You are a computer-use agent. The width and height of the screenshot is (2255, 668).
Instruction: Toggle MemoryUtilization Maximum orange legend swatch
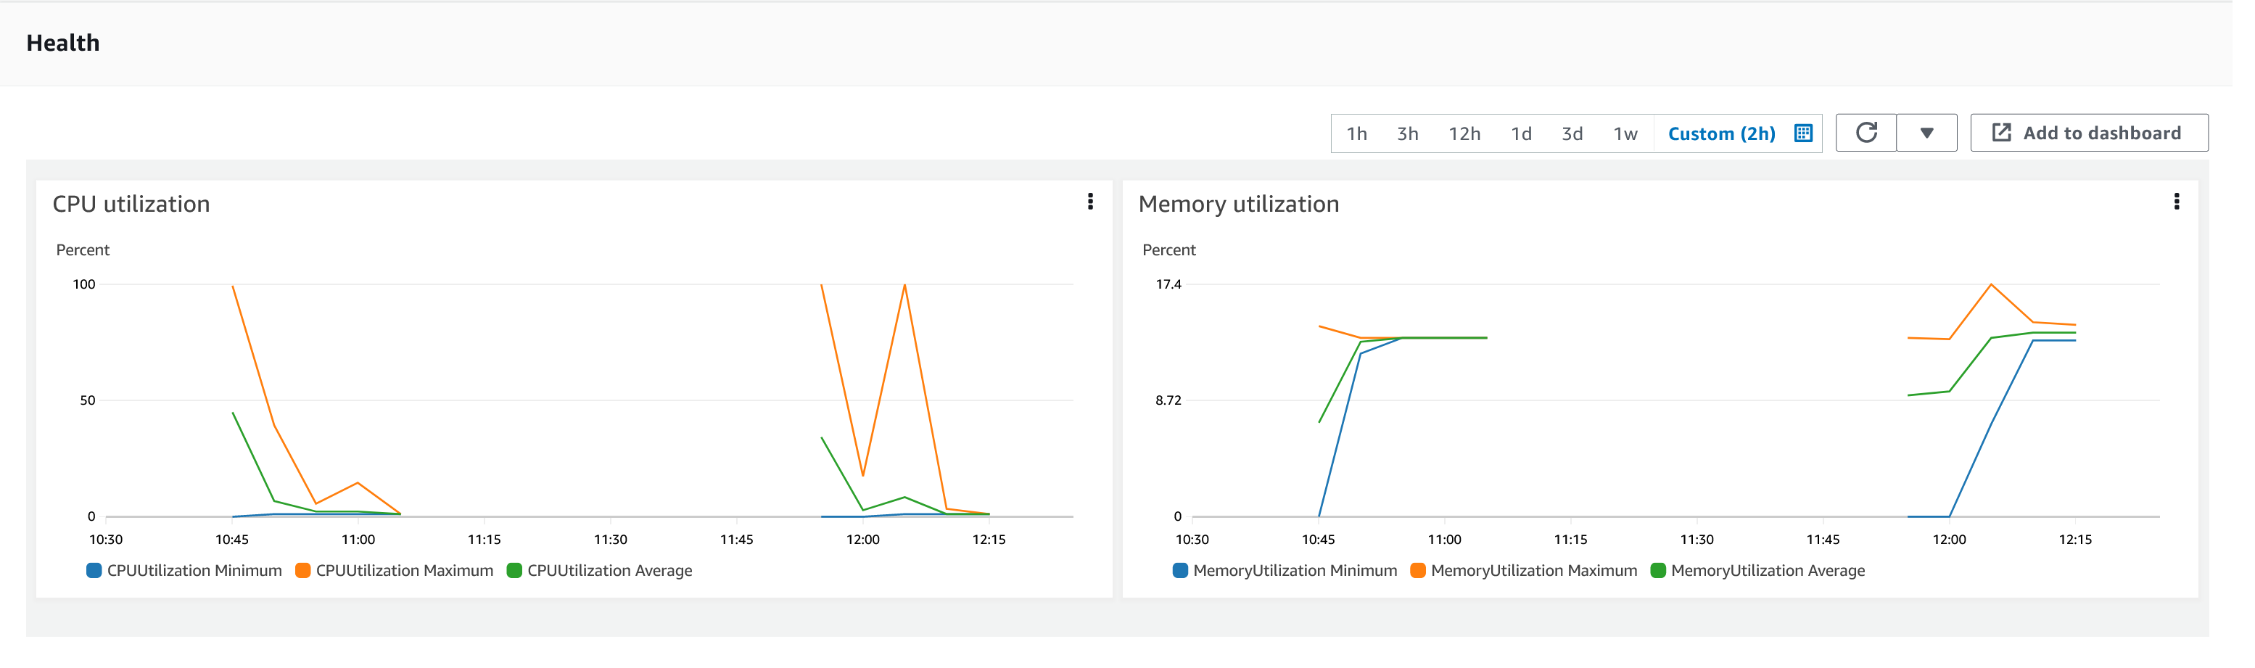coord(1432,576)
